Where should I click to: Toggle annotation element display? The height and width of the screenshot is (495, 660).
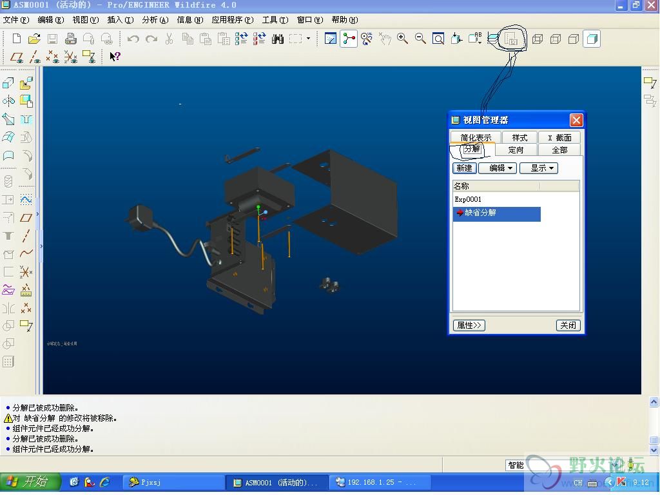click(89, 57)
